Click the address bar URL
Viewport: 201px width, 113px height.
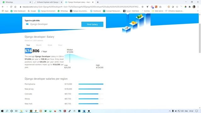[x=81, y=7]
